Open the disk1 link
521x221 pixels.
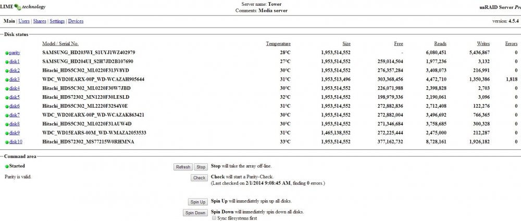[14, 61]
